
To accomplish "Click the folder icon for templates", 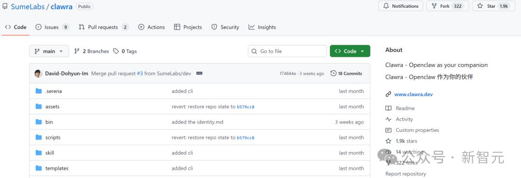I will 39,168.
